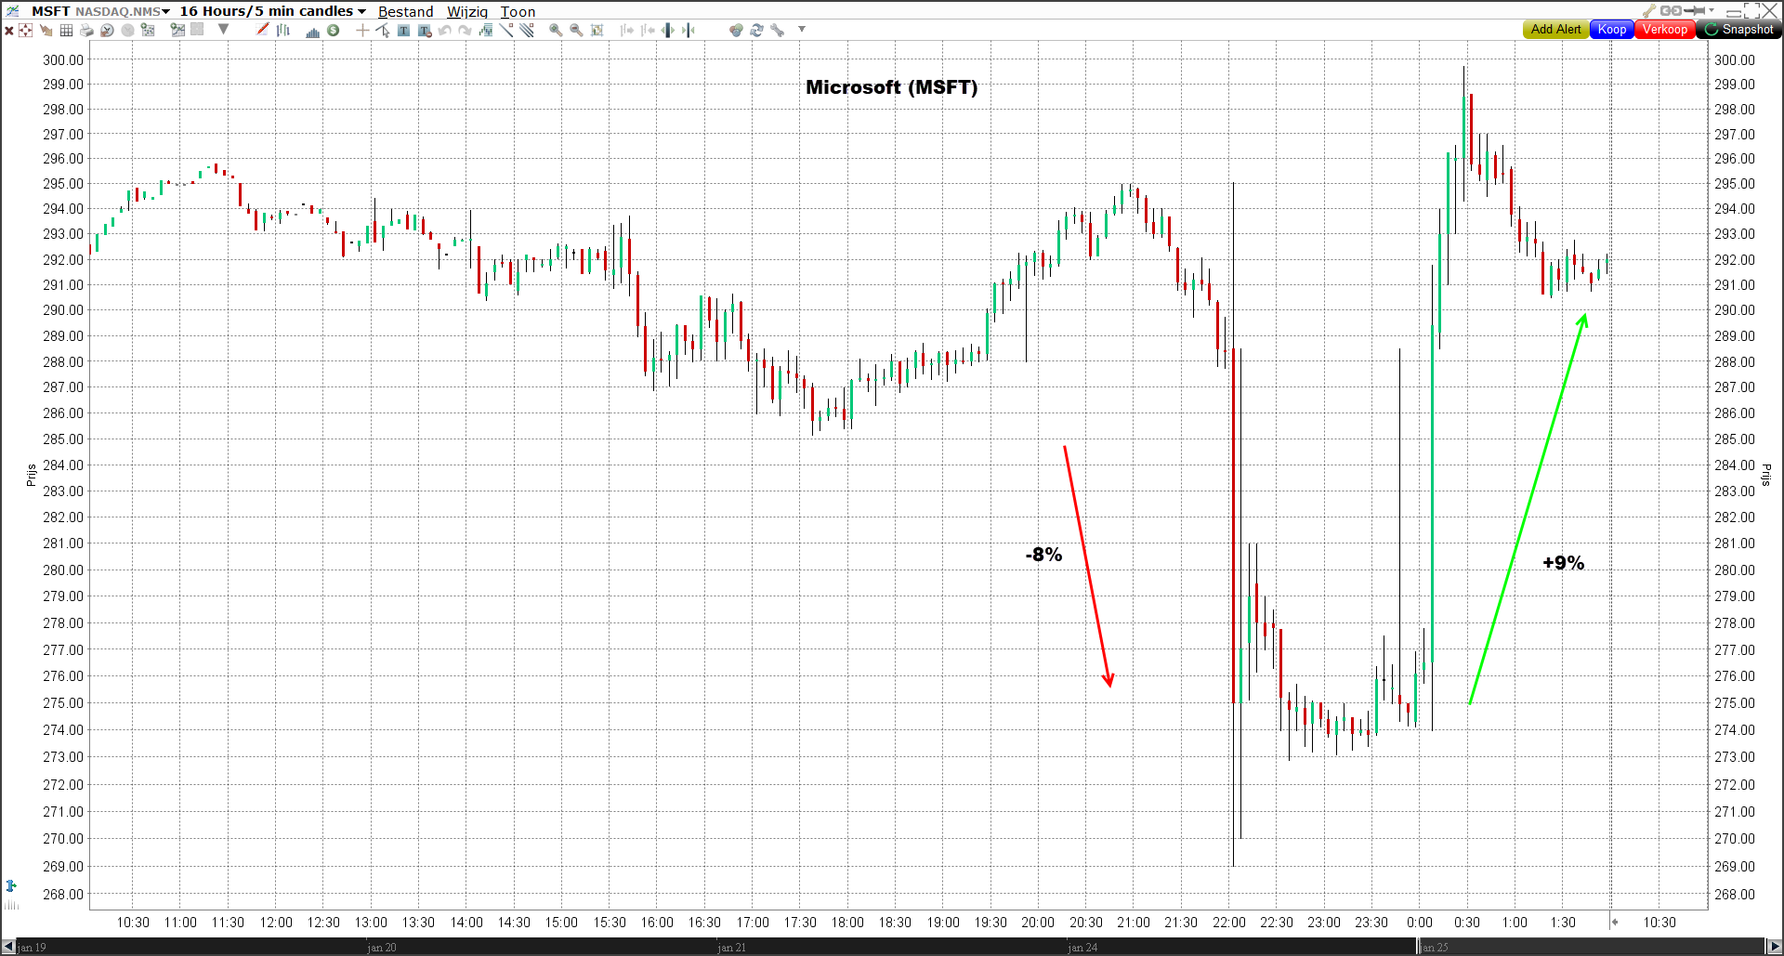This screenshot has height=956, width=1784.
Task: Open the Bestand menu
Action: pos(405,11)
